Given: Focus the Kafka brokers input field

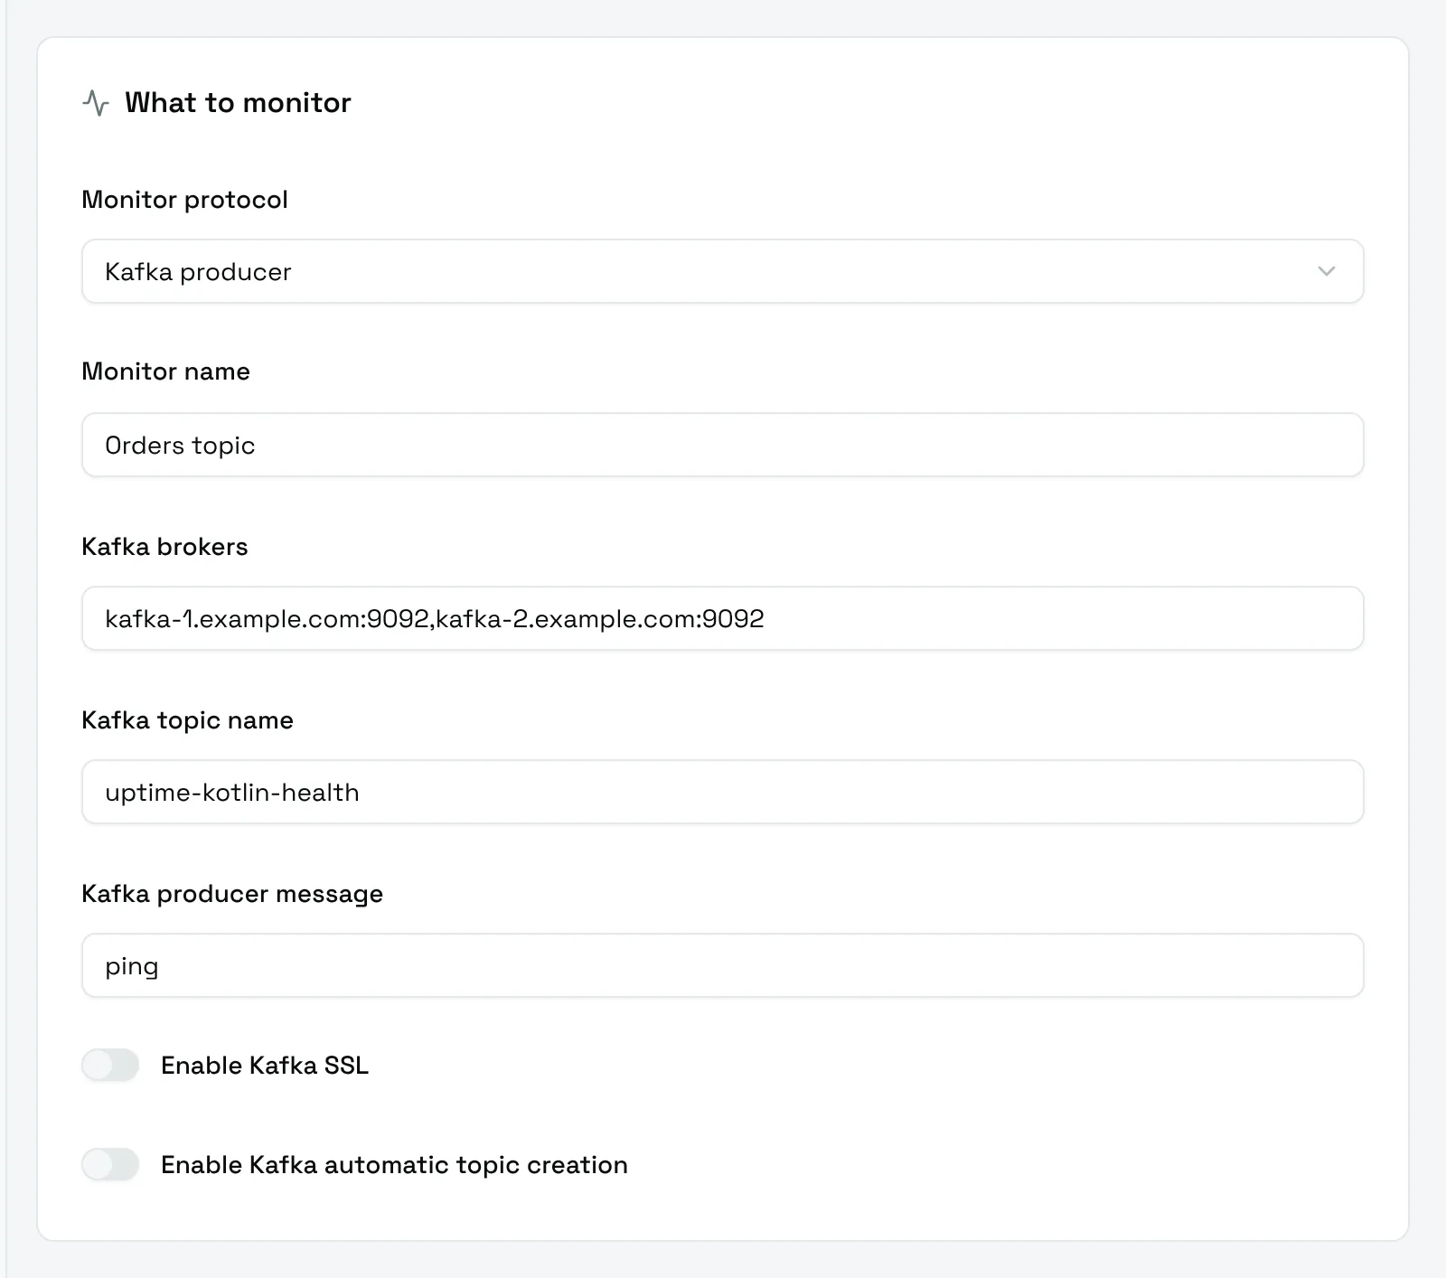Looking at the screenshot, I should point(722,618).
